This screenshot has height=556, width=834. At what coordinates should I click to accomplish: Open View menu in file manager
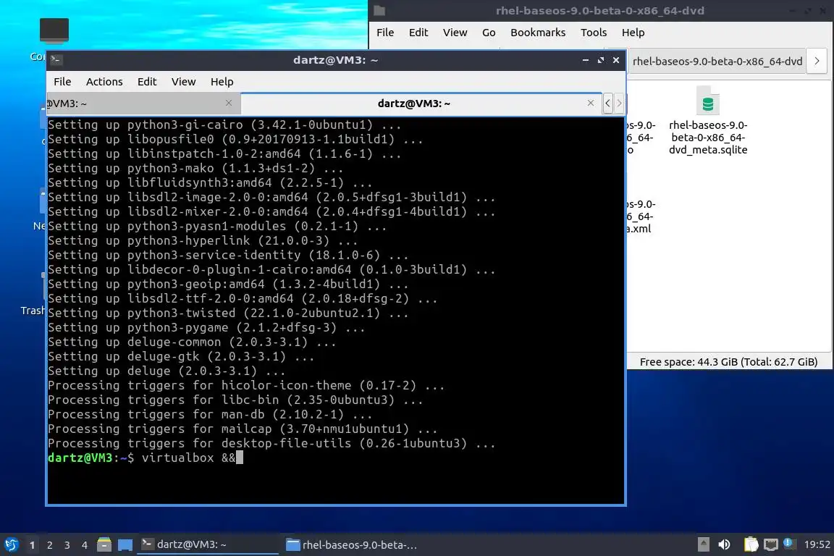(x=455, y=33)
